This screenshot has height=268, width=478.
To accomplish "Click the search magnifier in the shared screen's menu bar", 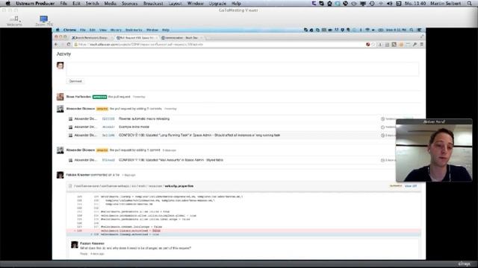I will pyautogui.click(x=412, y=30).
